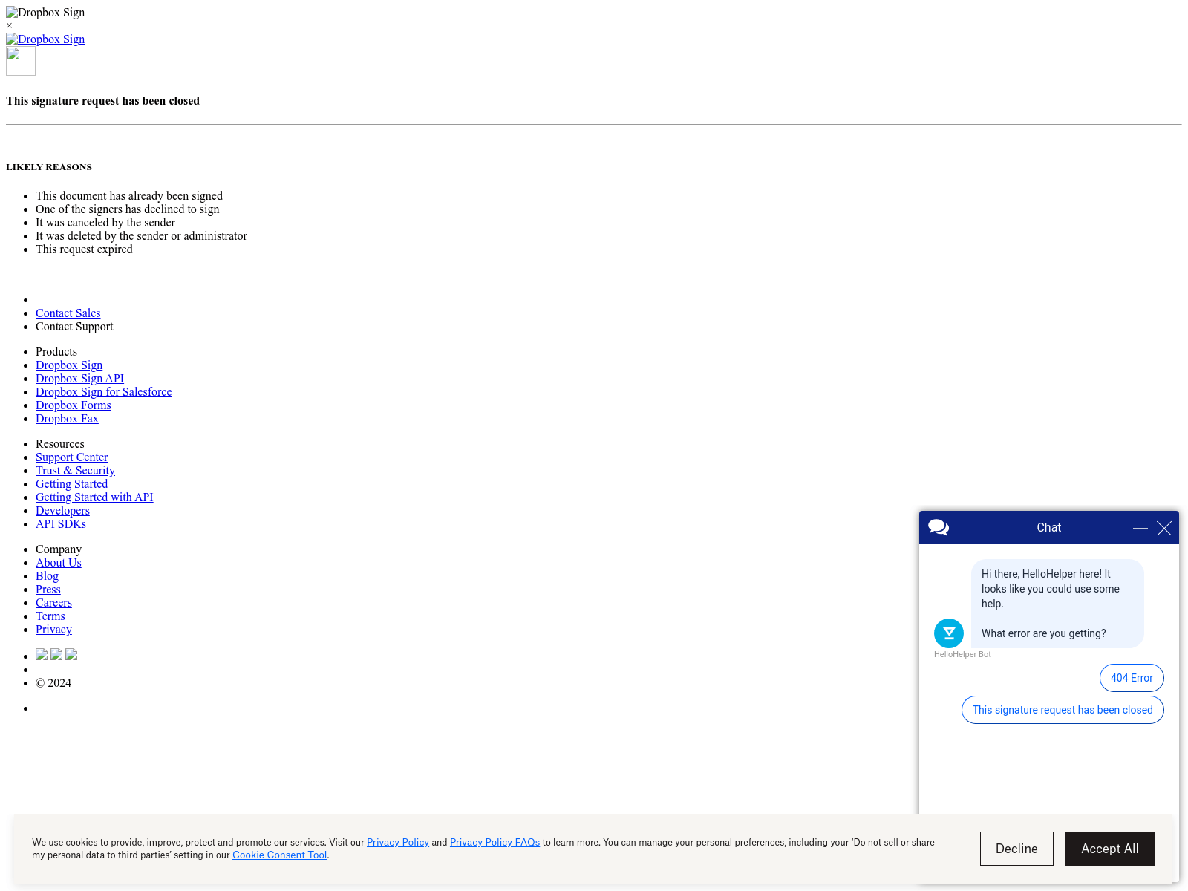This screenshot has width=1188, height=891.
Task: Click 'This document has already been signed'
Action: (x=129, y=196)
